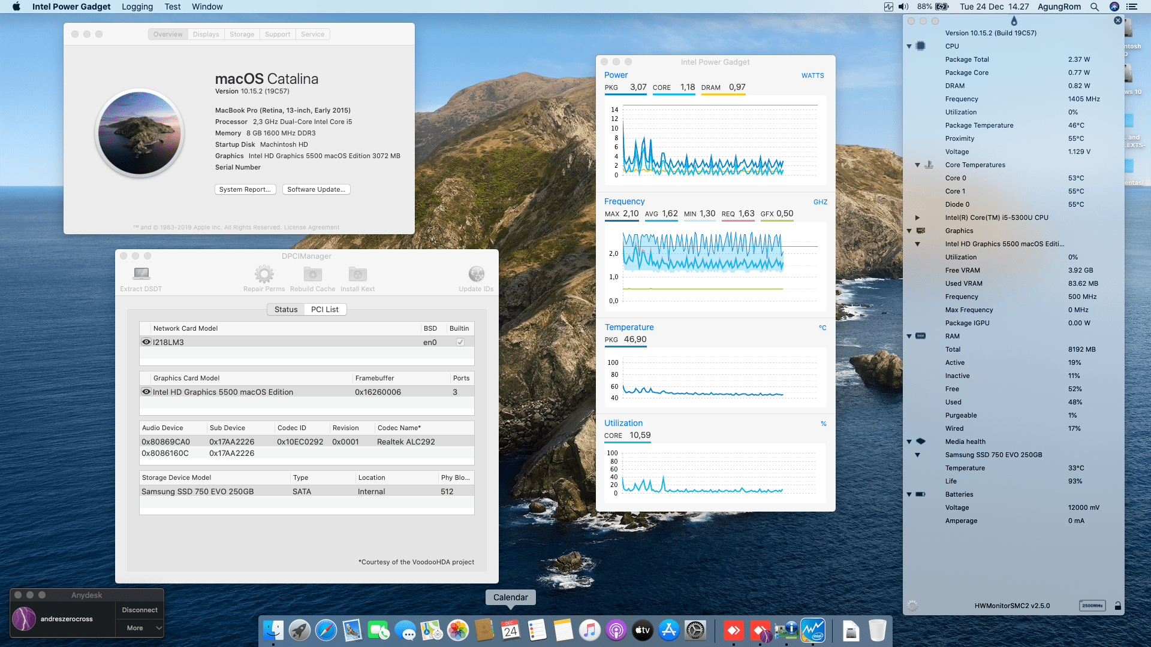The image size is (1151, 647).
Task: Switch to Status tab in DPCIManager
Action: click(x=286, y=309)
